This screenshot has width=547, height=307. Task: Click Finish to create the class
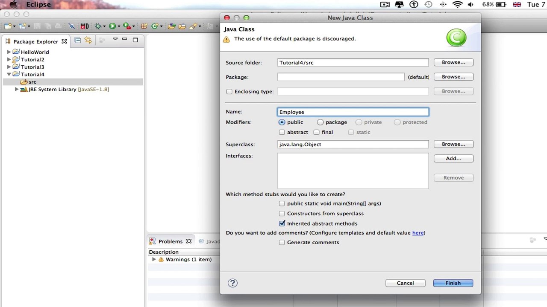(x=453, y=283)
